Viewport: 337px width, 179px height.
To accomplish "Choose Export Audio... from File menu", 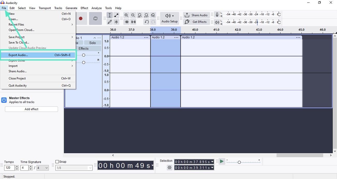I will point(38,55).
